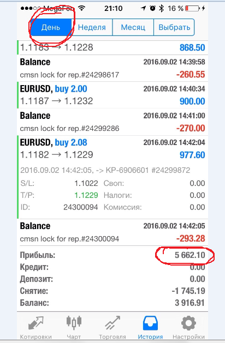Open the Торговля trade icon
This screenshot has height=343, width=225.
tap(112, 323)
